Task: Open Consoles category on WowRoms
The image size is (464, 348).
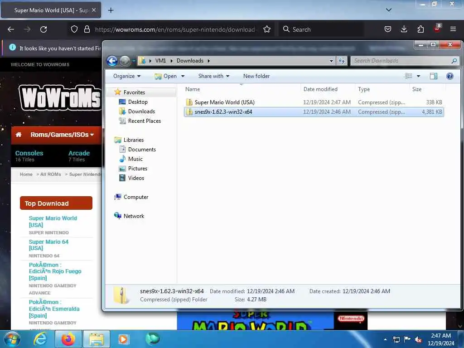Action: pos(29,153)
